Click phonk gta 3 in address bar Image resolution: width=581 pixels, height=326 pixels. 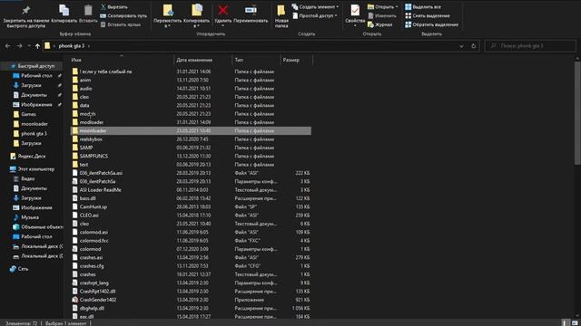72,46
